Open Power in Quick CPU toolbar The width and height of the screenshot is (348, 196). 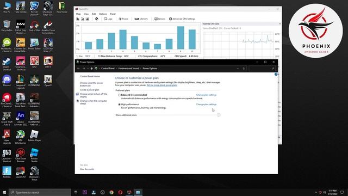point(123,19)
